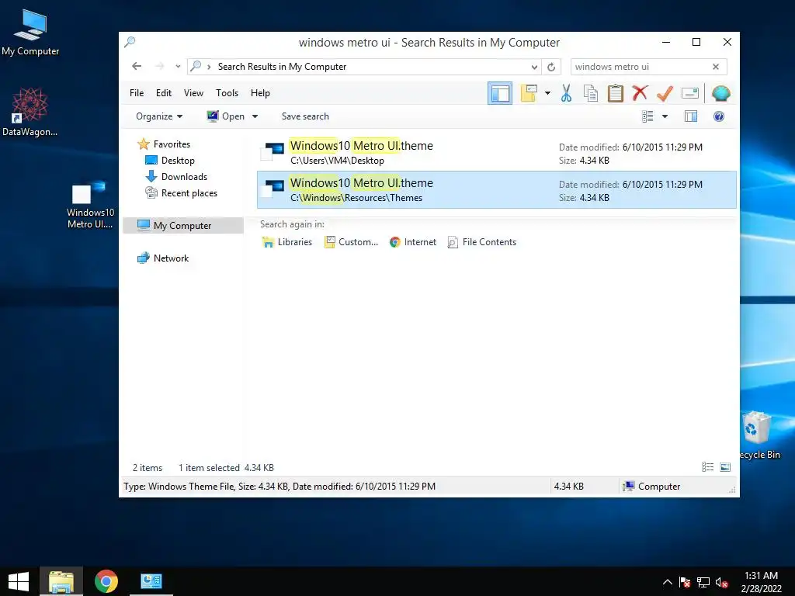Click the change view icon
Screen dimensions: 795x596
[x=647, y=116]
